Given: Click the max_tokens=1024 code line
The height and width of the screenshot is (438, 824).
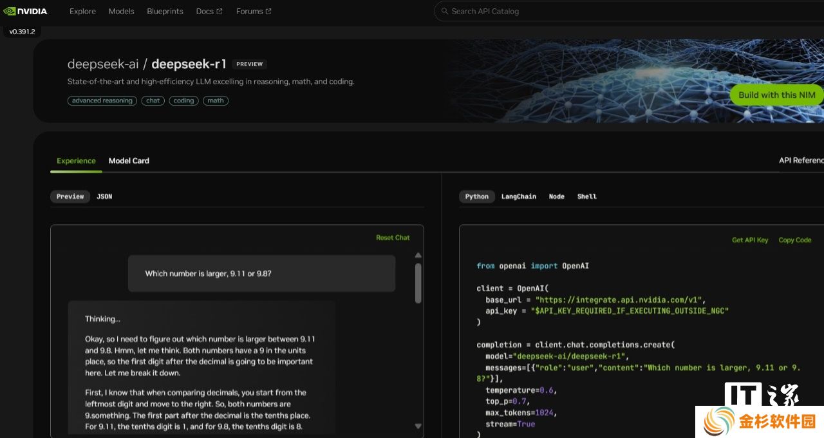Looking at the screenshot, I should pyautogui.click(x=521, y=413).
